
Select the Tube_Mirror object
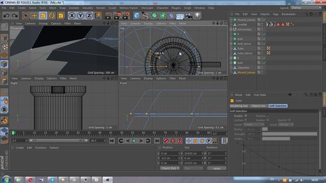tap(244, 53)
